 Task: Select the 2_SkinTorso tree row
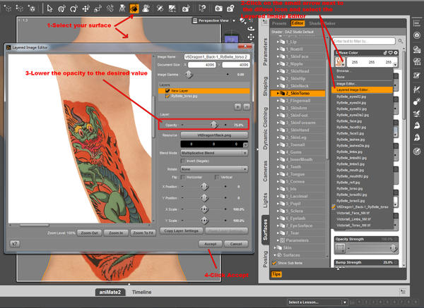pos(298,93)
